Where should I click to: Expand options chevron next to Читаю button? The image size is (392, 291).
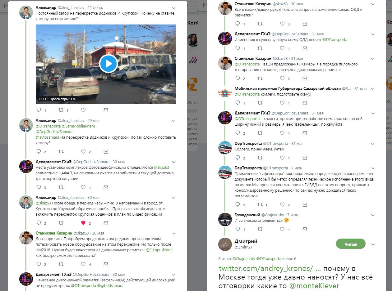click(x=373, y=244)
